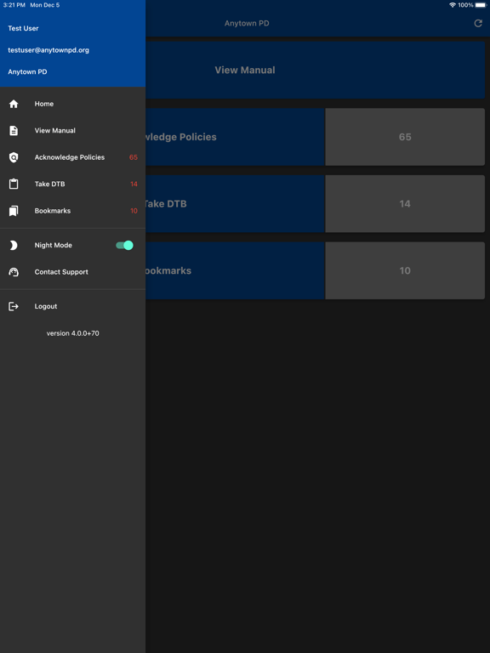Click the Logout exit icon
This screenshot has width=490, height=653.
(x=14, y=306)
